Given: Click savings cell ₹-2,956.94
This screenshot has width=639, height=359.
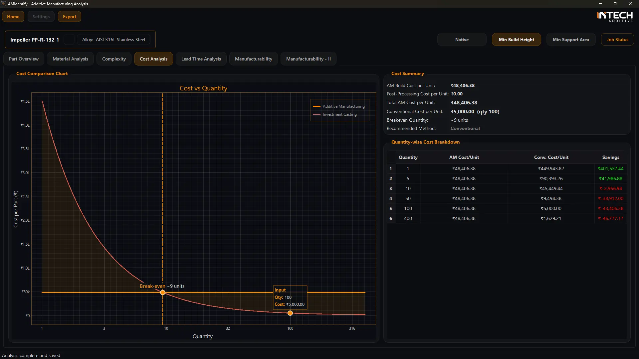Looking at the screenshot, I should [611, 188].
